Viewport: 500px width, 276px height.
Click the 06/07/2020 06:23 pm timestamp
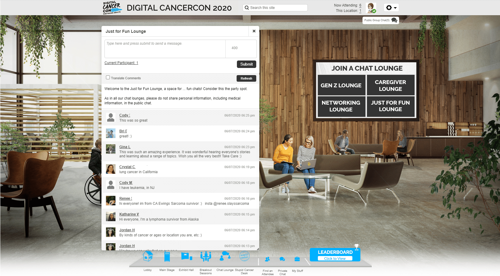tap(240, 147)
